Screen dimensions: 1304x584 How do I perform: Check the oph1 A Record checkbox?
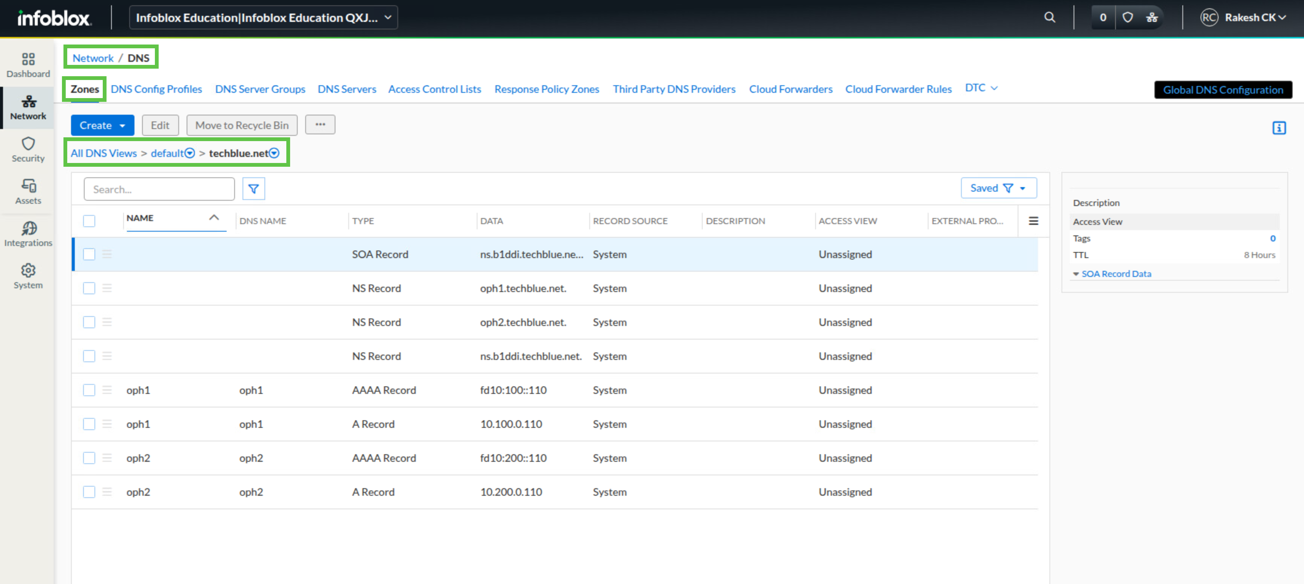(89, 424)
